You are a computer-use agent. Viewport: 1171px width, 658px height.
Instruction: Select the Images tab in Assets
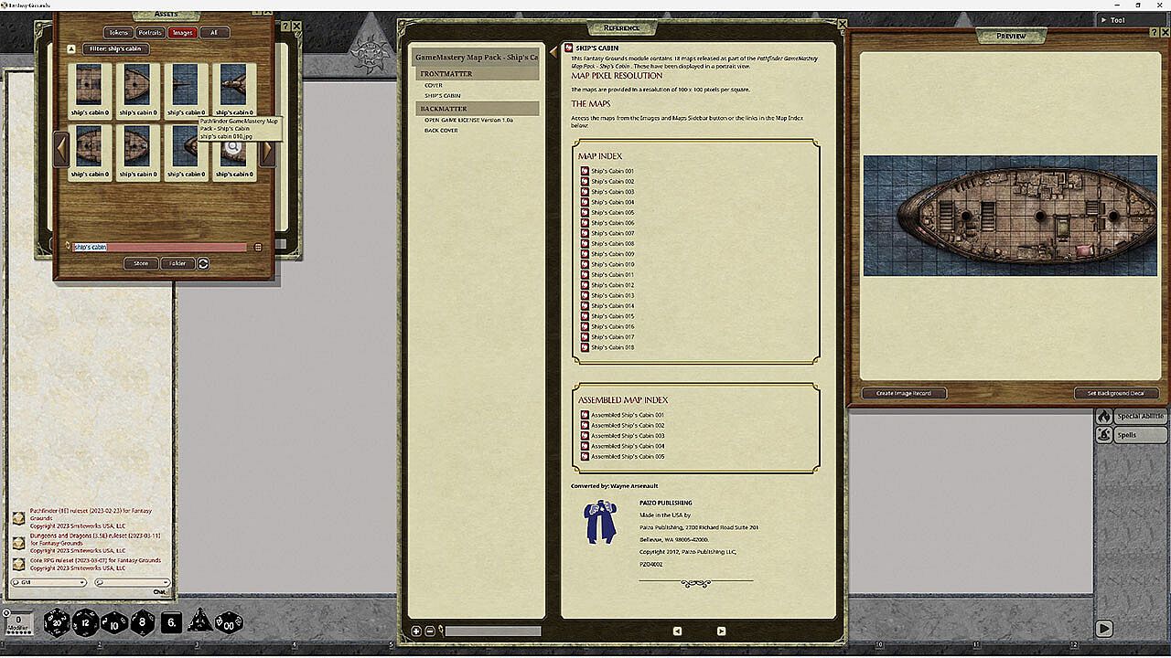pos(182,33)
